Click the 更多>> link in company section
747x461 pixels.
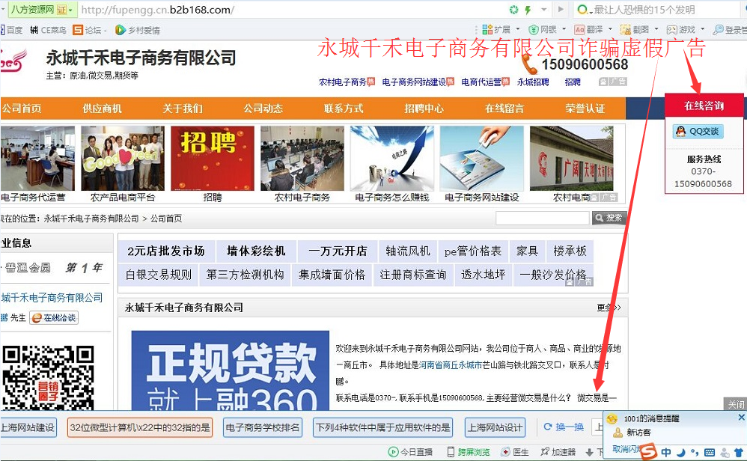coord(609,308)
